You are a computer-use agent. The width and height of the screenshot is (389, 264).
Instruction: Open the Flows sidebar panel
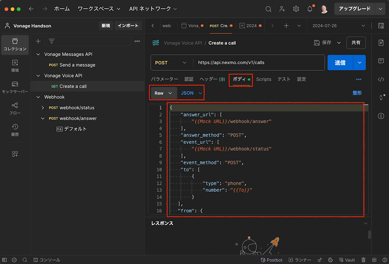pyautogui.click(x=15, y=109)
